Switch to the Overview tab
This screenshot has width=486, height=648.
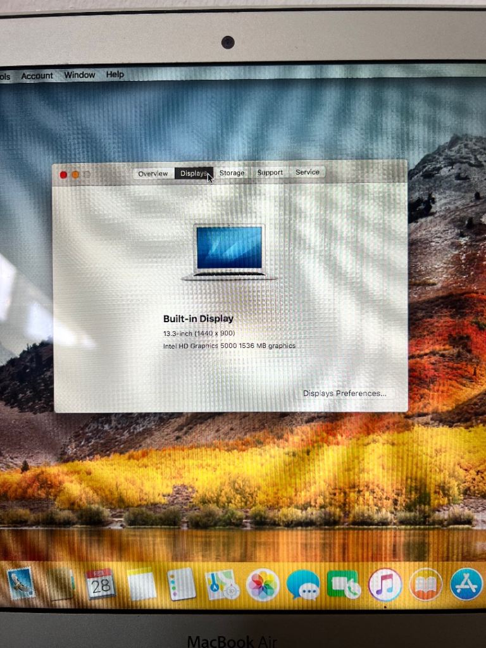(153, 173)
